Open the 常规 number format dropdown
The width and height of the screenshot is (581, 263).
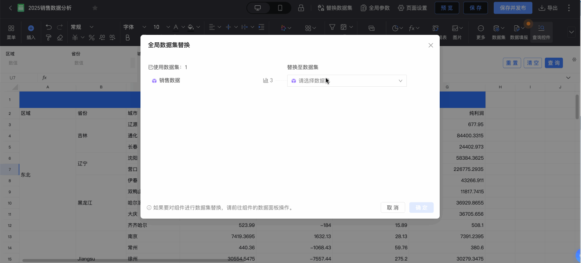(x=82, y=27)
